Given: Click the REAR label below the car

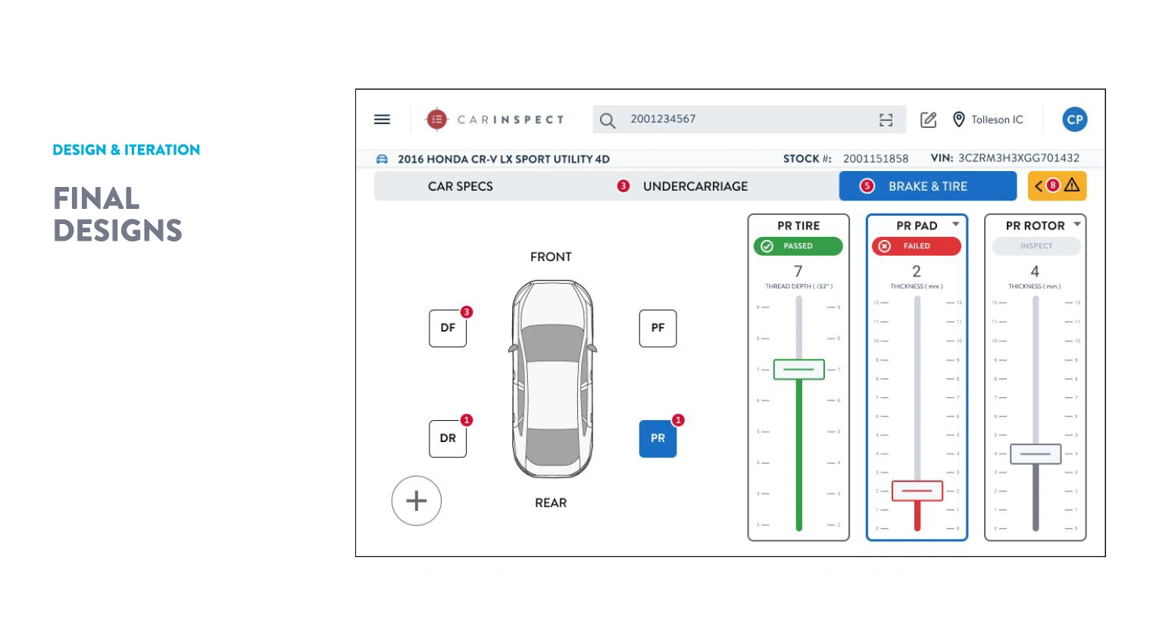Looking at the screenshot, I should tap(551, 503).
